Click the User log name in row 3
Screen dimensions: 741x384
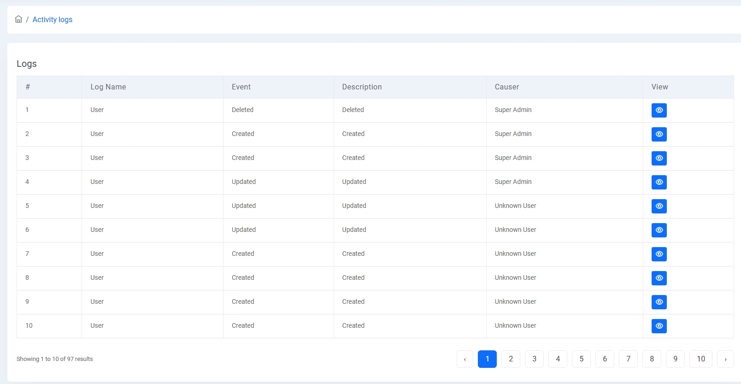coord(97,158)
